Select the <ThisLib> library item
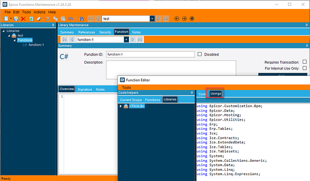This screenshot has width=310, height=181. point(137,106)
